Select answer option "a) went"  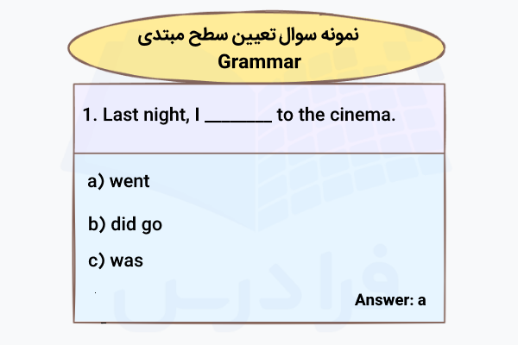tap(118, 181)
